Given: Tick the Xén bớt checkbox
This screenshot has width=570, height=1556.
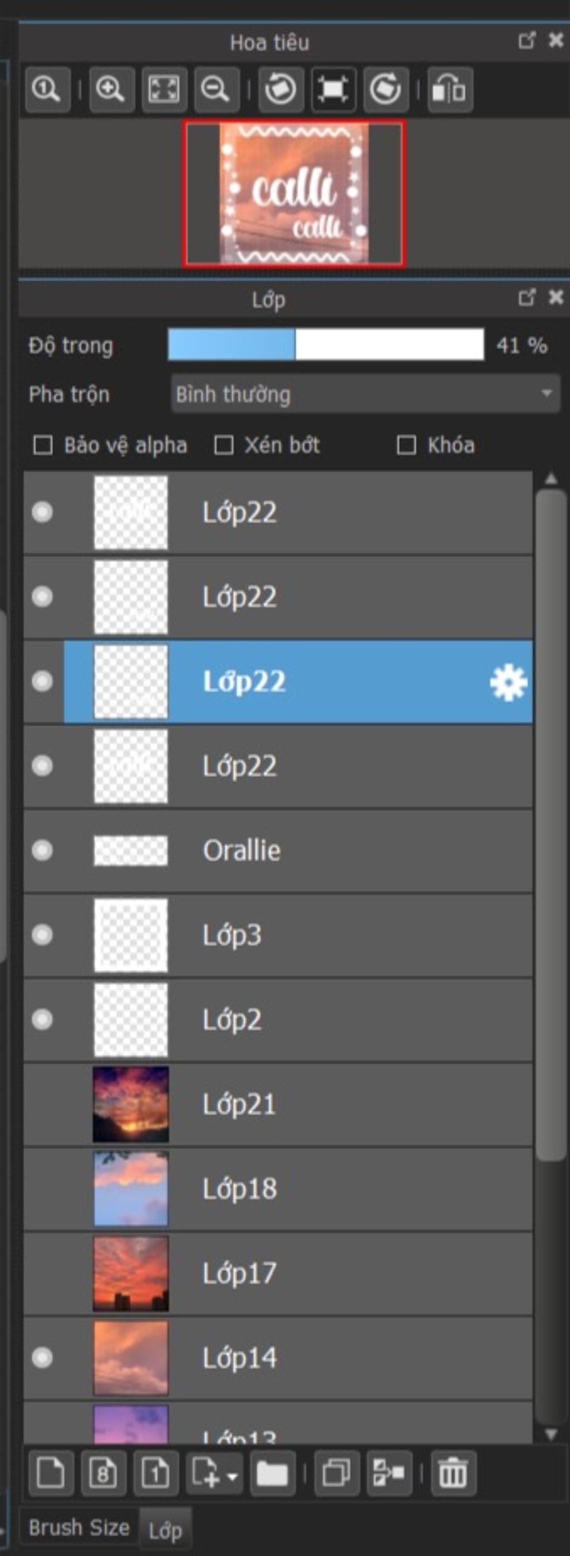Looking at the screenshot, I should pyautogui.click(x=224, y=446).
